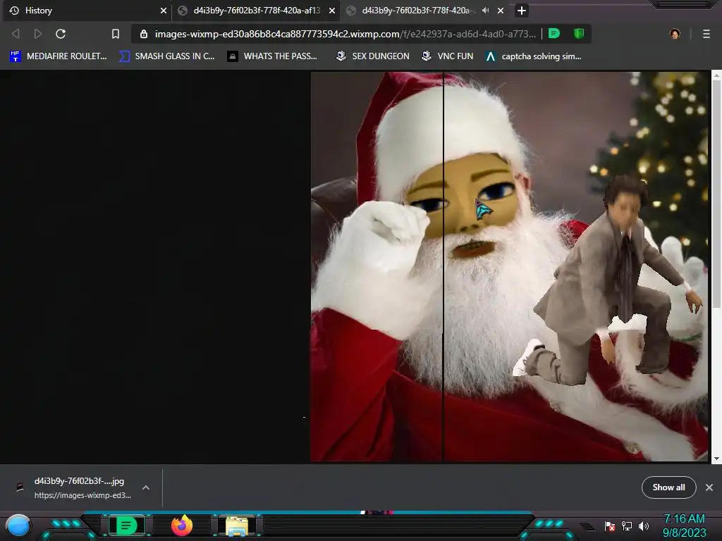Close the downloads bar
The height and width of the screenshot is (541, 722).
[x=709, y=487]
